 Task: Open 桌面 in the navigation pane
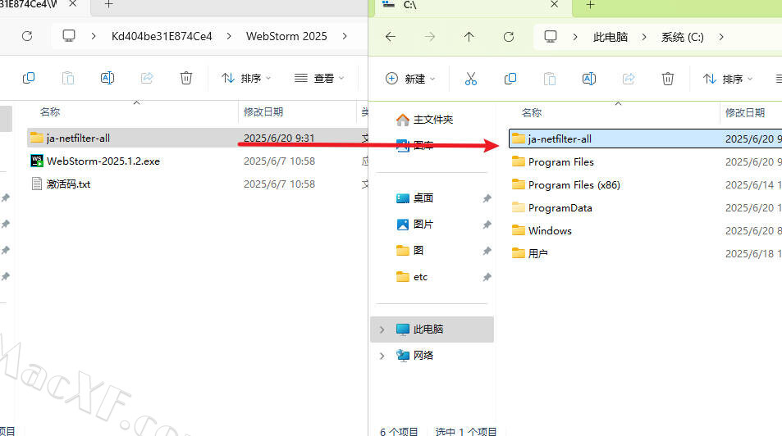click(414, 198)
